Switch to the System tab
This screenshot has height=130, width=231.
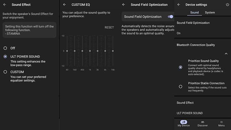point(210,13)
